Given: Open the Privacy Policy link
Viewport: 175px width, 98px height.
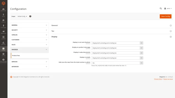Looking at the screenshot, I should (x=158, y=79).
